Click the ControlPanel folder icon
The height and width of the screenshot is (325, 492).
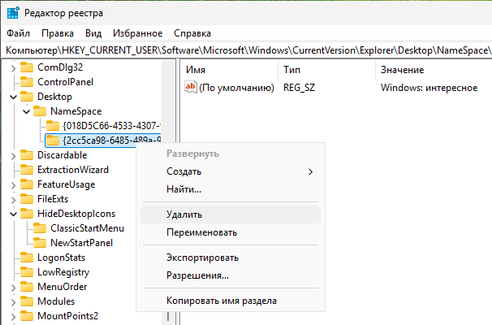click(x=26, y=82)
